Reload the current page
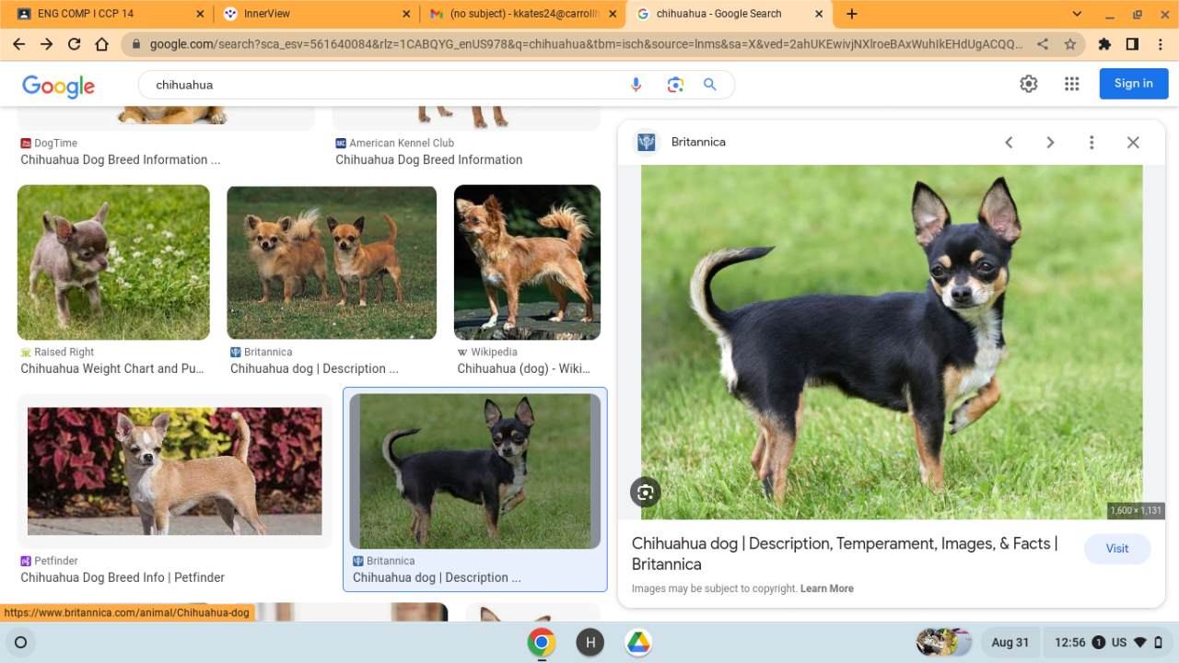Image resolution: width=1179 pixels, height=663 pixels. (75, 44)
